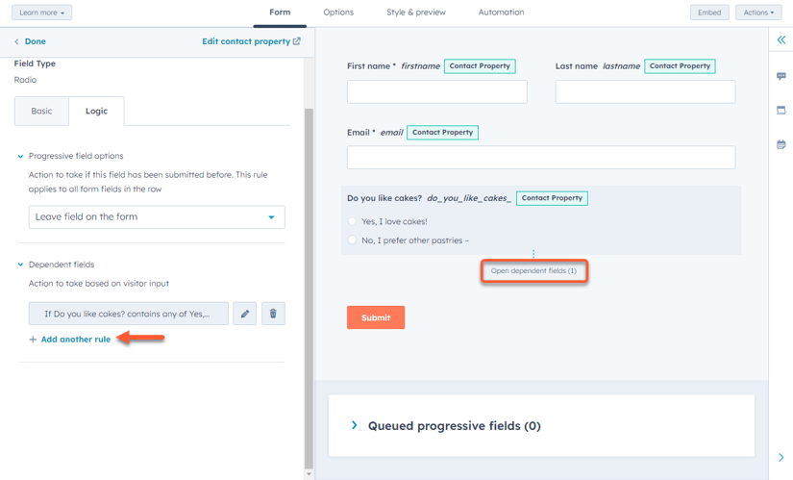The width and height of the screenshot is (793, 480).
Task: Expand Queued progressive fields section
Action: [354, 425]
